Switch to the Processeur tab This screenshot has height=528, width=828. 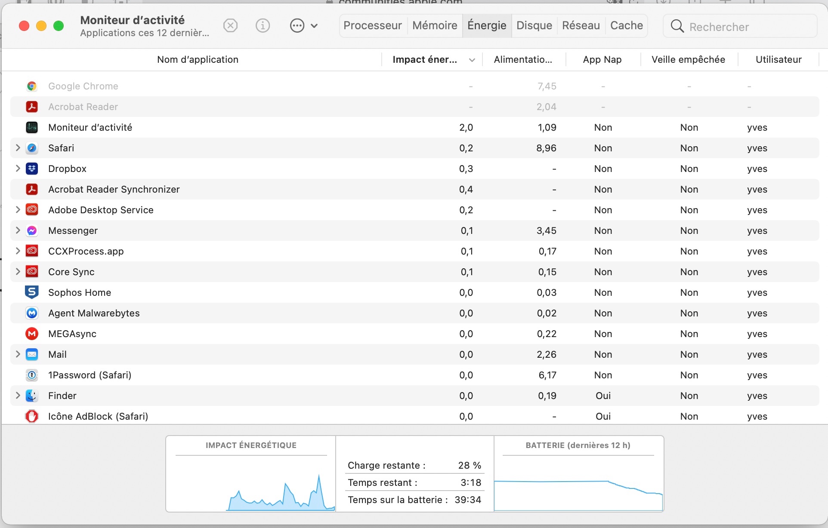click(x=372, y=26)
